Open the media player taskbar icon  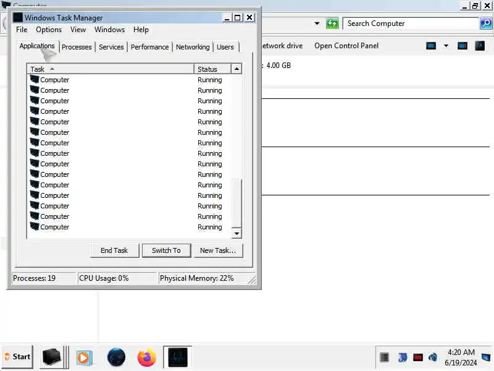tap(84, 358)
